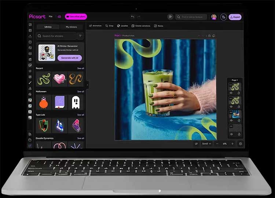Open the File menu
275x198 pixels.
click(51, 17)
